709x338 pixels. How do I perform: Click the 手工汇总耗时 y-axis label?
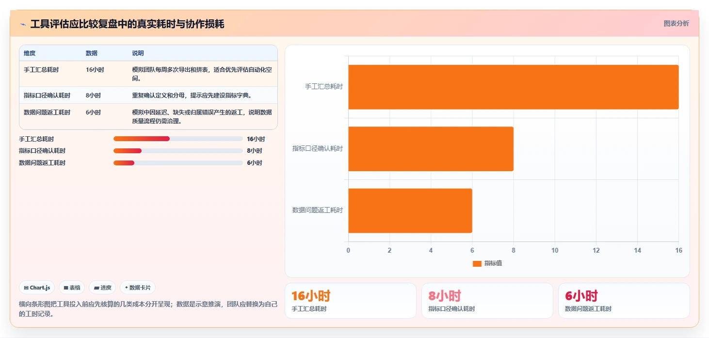click(324, 87)
